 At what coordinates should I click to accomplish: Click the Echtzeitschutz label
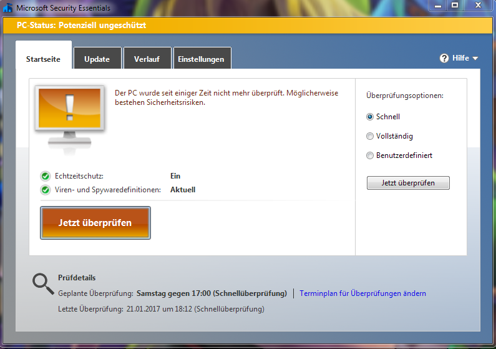point(79,176)
